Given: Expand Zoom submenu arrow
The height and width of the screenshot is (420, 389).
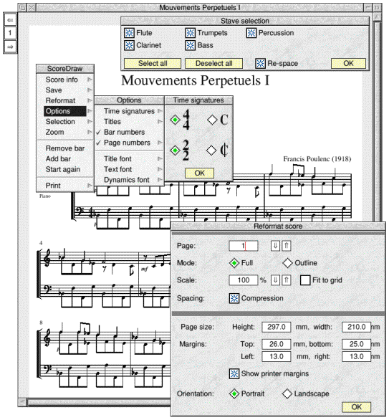Looking at the screenshot, I should 90,132.
